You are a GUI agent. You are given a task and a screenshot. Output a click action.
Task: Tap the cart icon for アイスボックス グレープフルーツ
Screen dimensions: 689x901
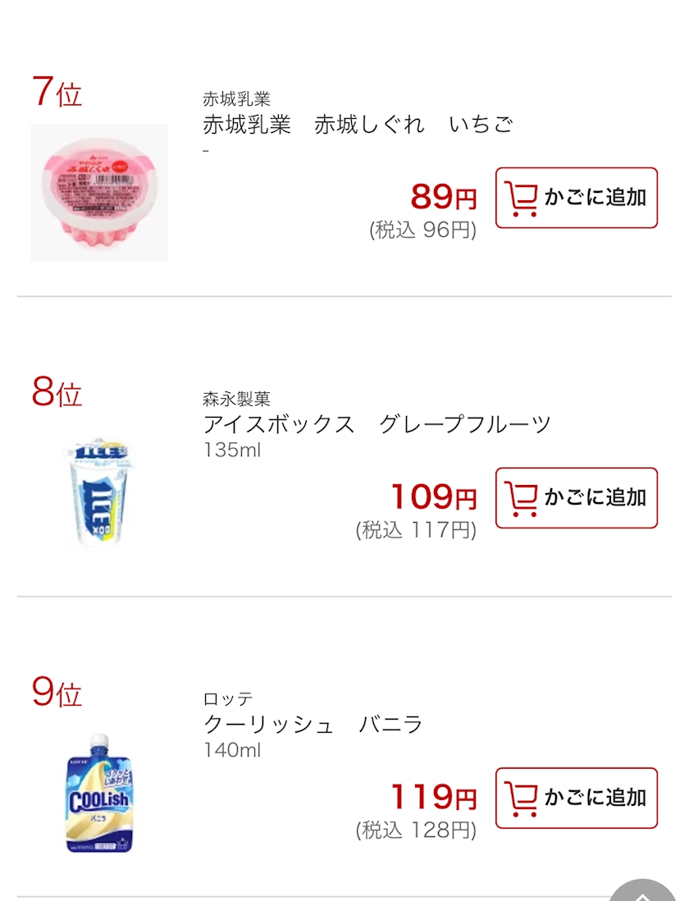point(522,498)
